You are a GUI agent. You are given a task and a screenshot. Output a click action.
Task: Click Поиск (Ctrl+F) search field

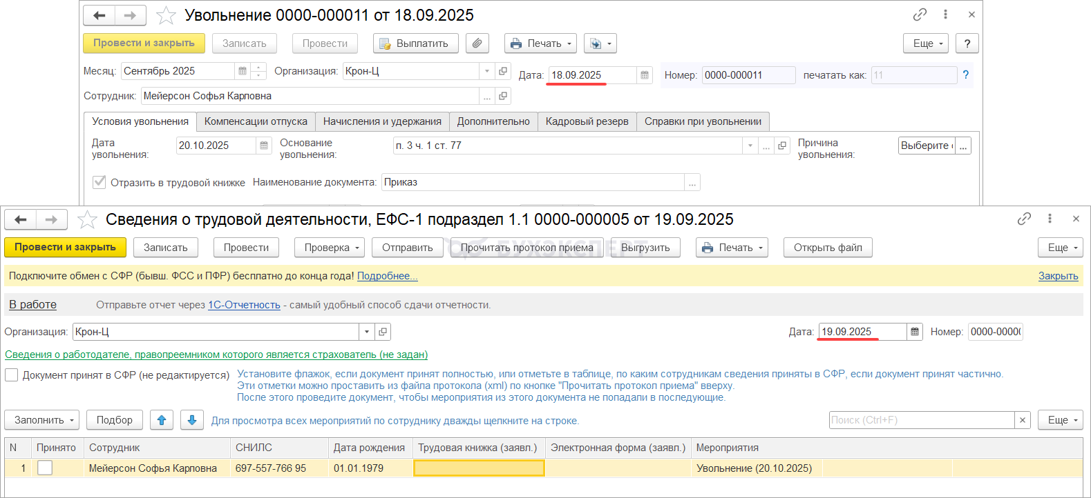(x=922, y=420)
